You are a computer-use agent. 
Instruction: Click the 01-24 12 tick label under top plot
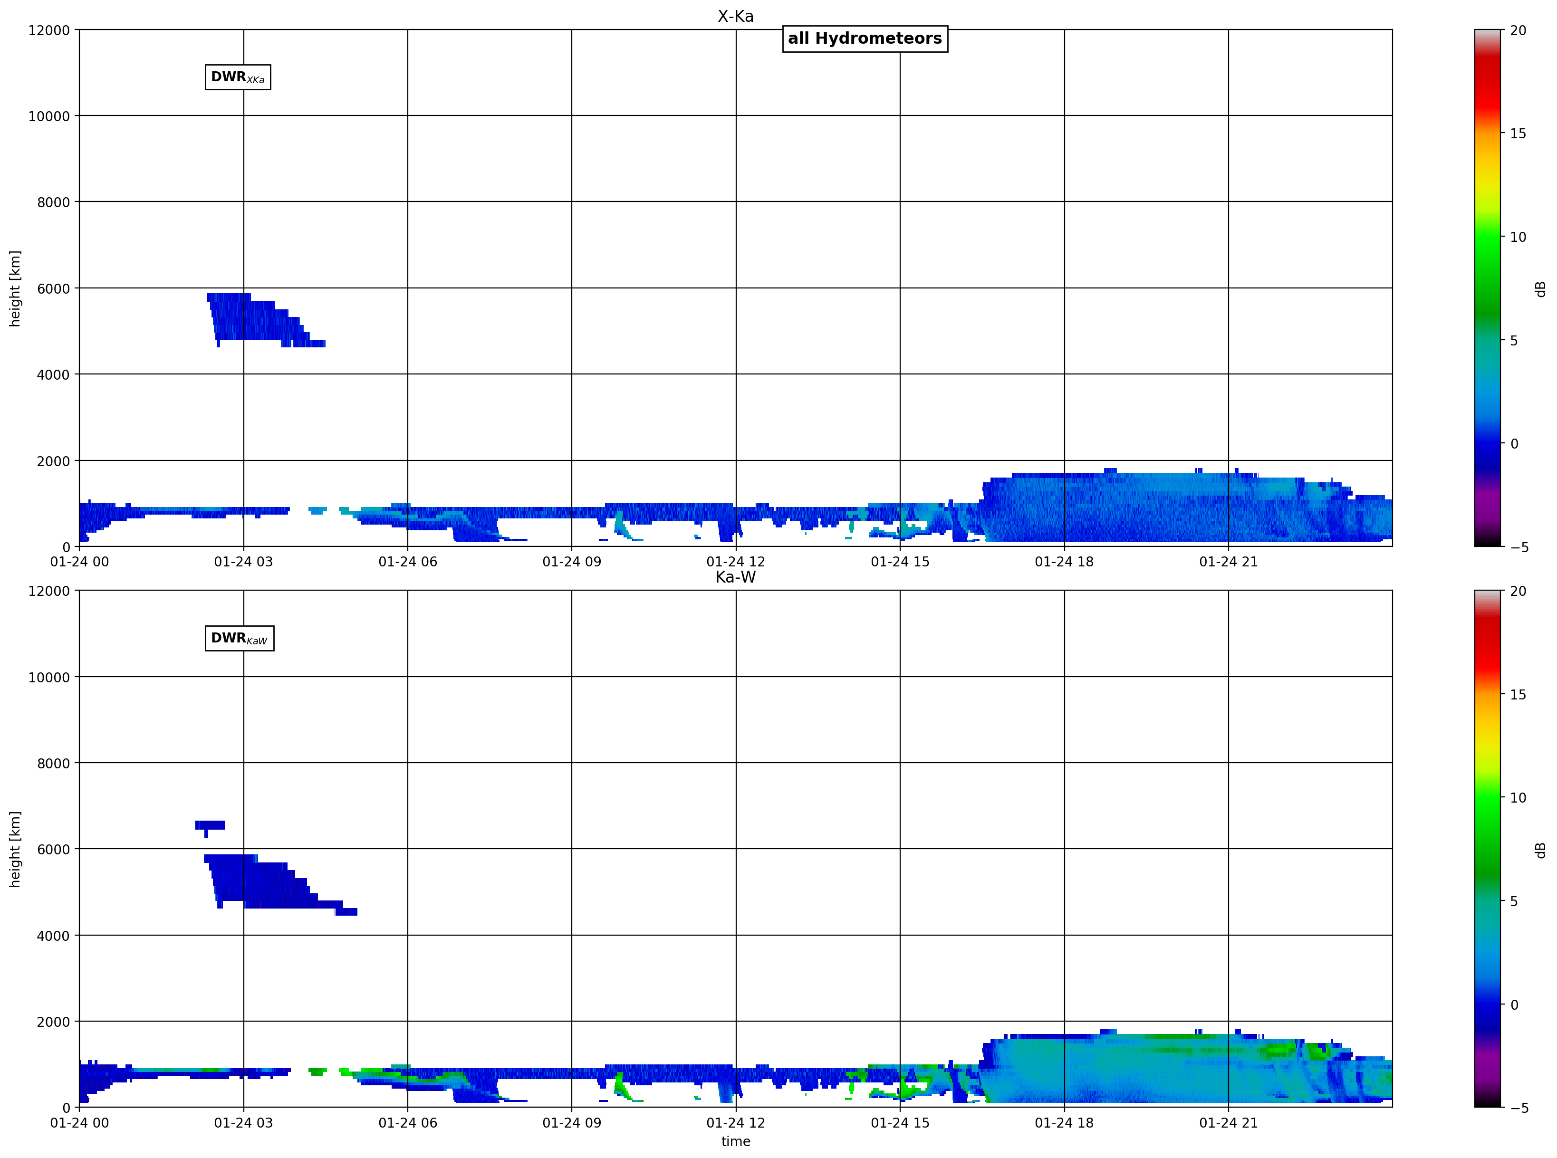pyautogui.click(x=735, y=562)
